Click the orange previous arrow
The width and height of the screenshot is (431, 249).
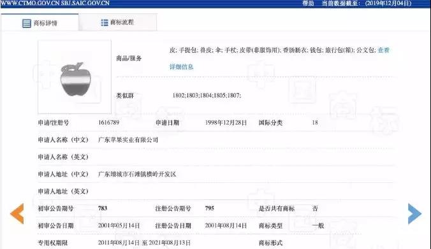coord(17,213)
